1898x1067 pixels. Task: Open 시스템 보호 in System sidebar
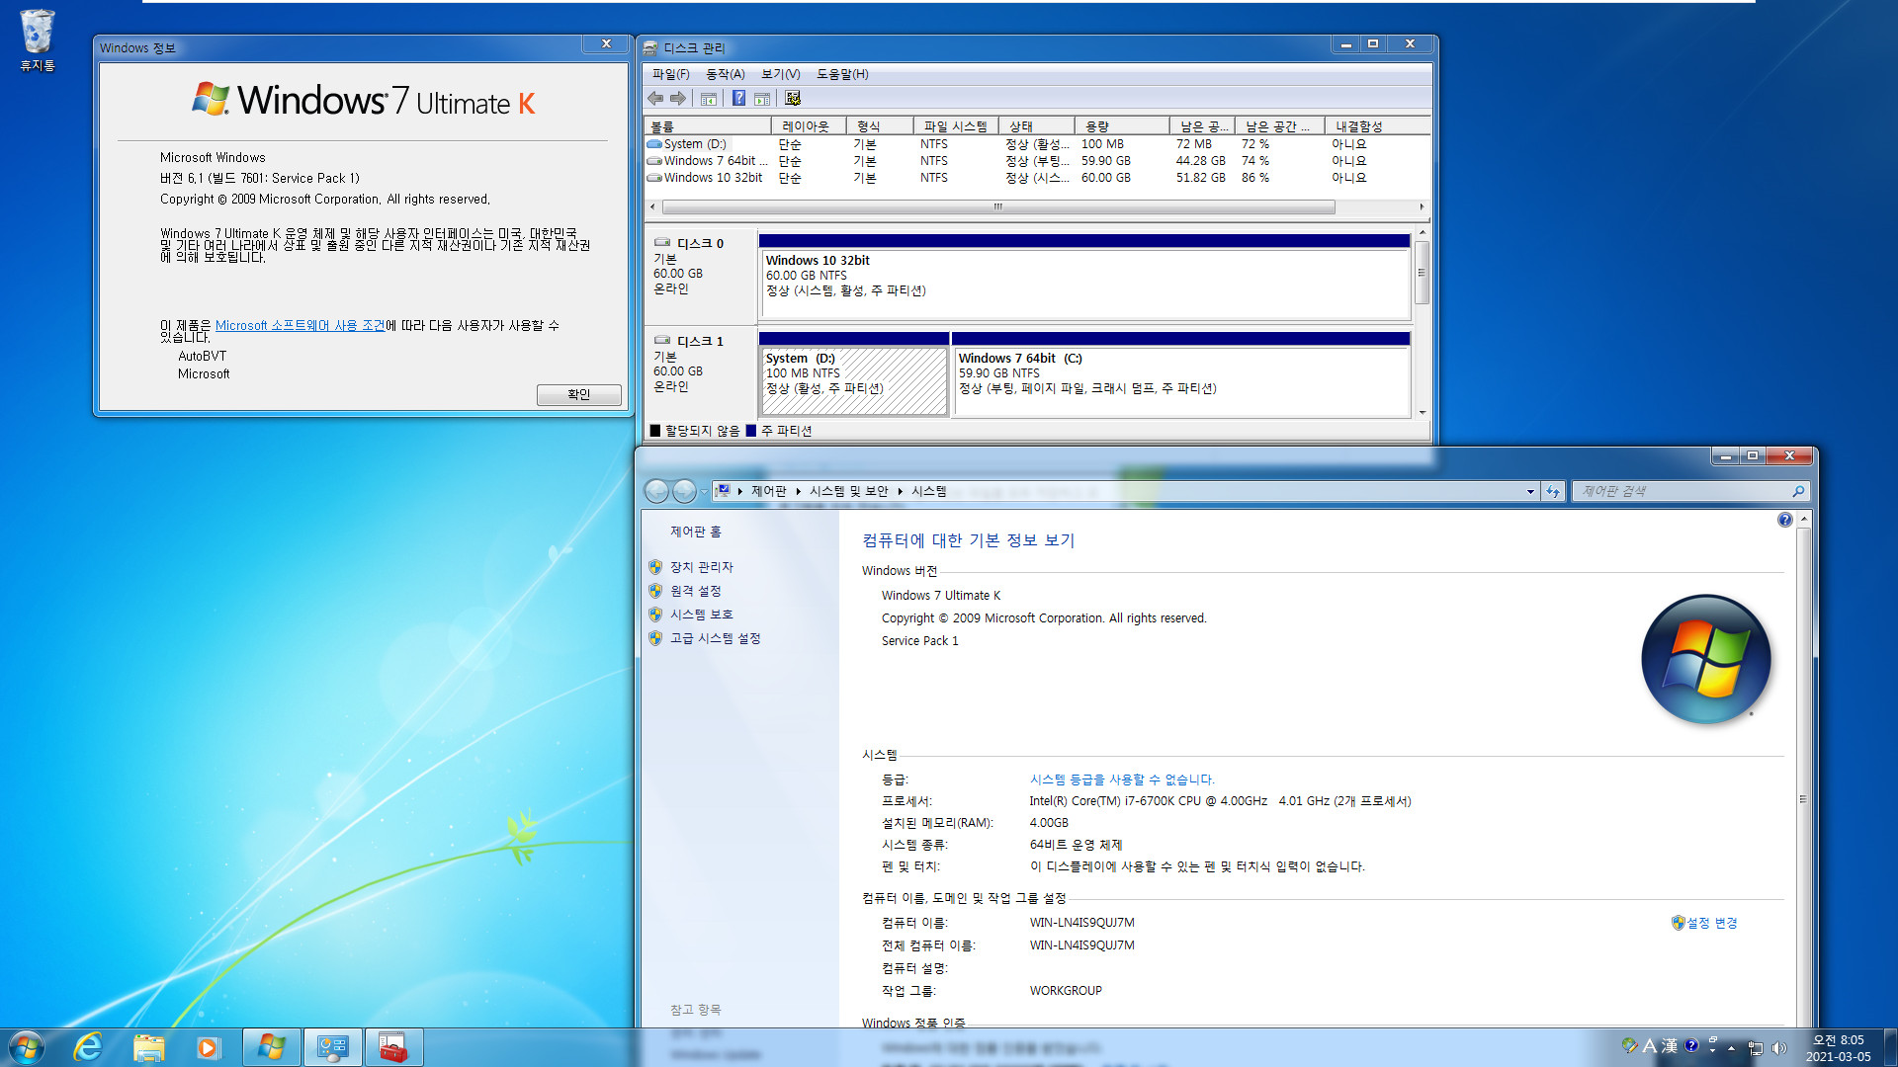click(x=702, y=615)
